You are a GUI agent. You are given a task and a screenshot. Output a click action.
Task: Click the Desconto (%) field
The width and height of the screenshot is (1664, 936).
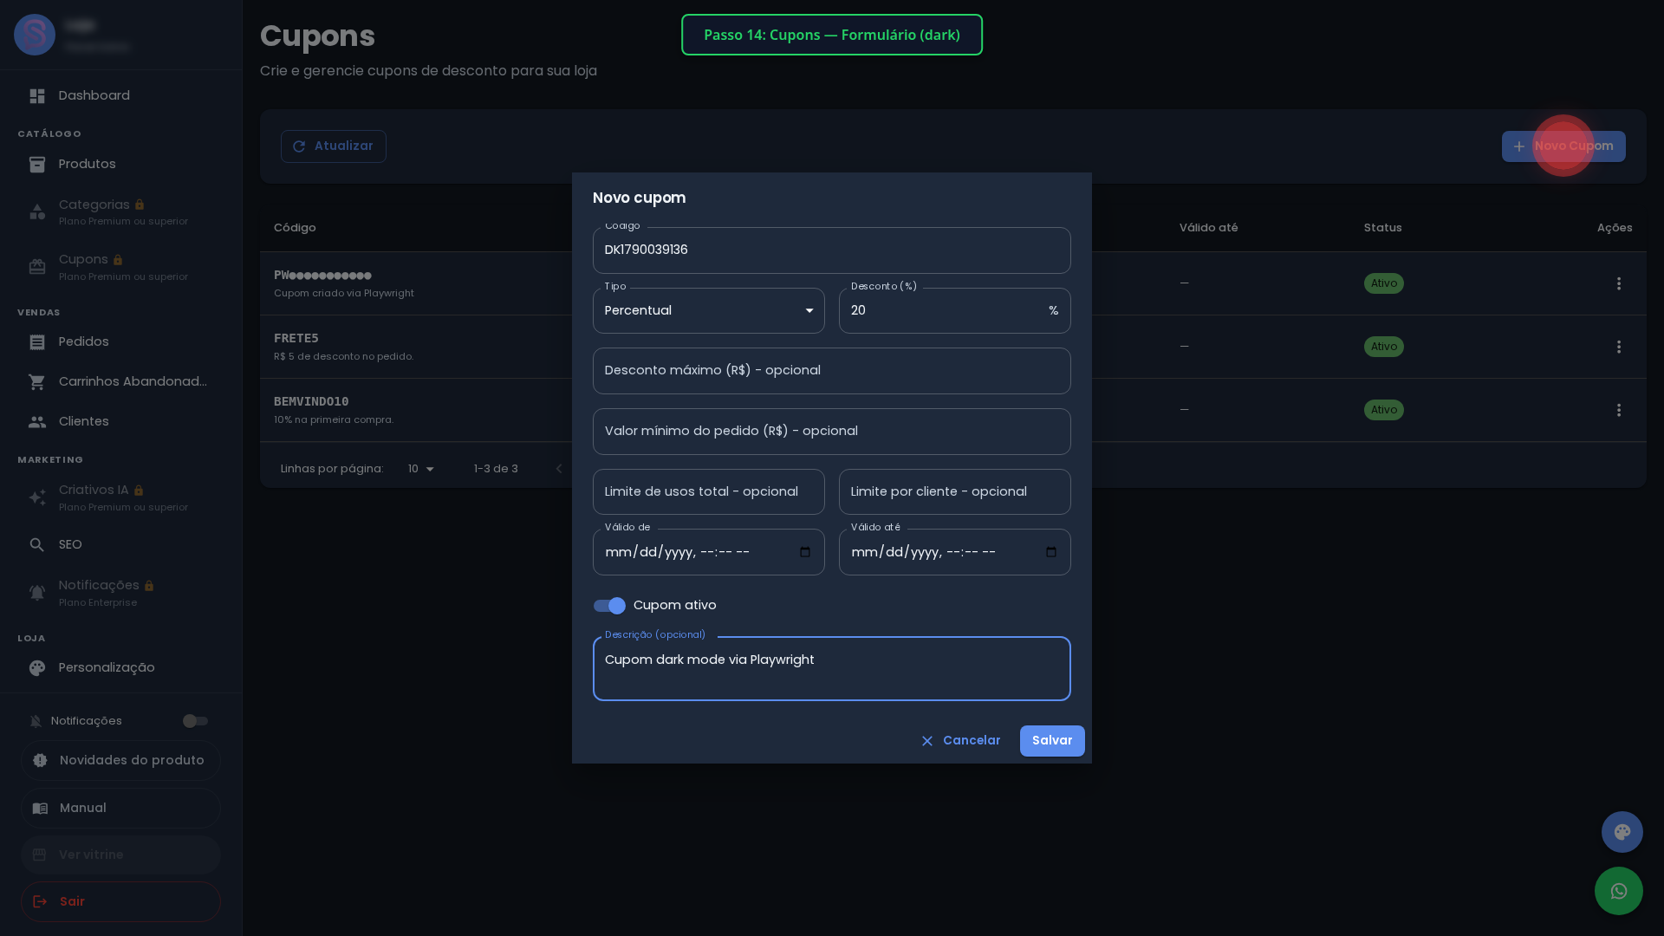pyautogui.click(x=955, y=311)
